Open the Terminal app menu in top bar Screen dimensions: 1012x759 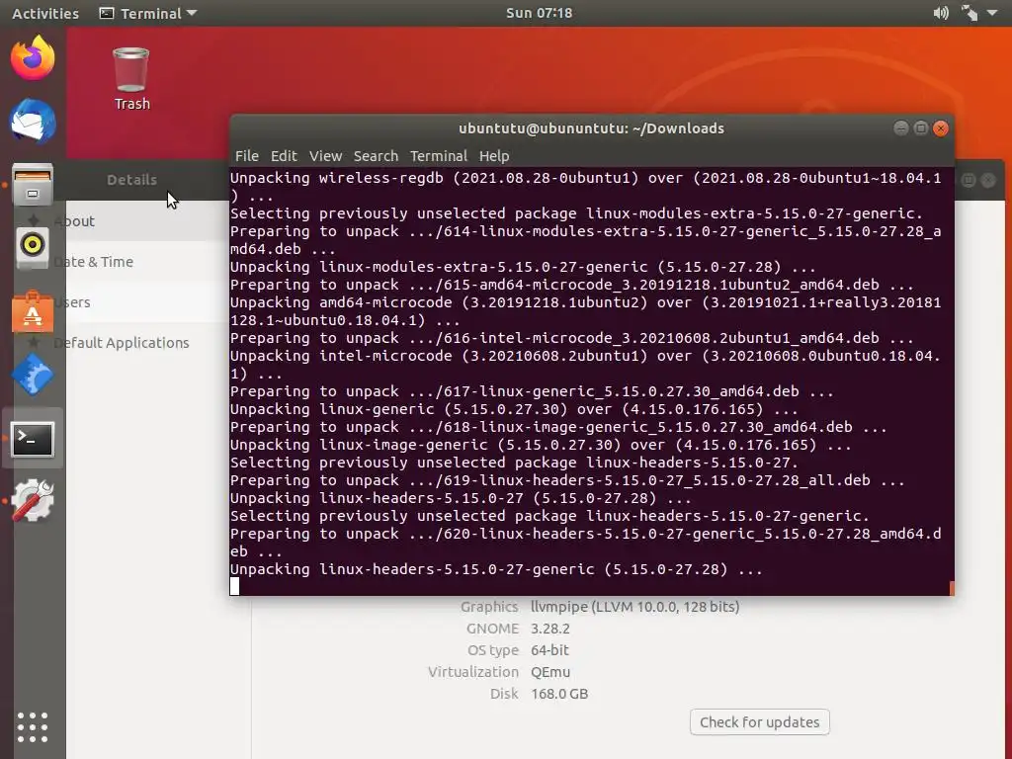pos(148,13)
